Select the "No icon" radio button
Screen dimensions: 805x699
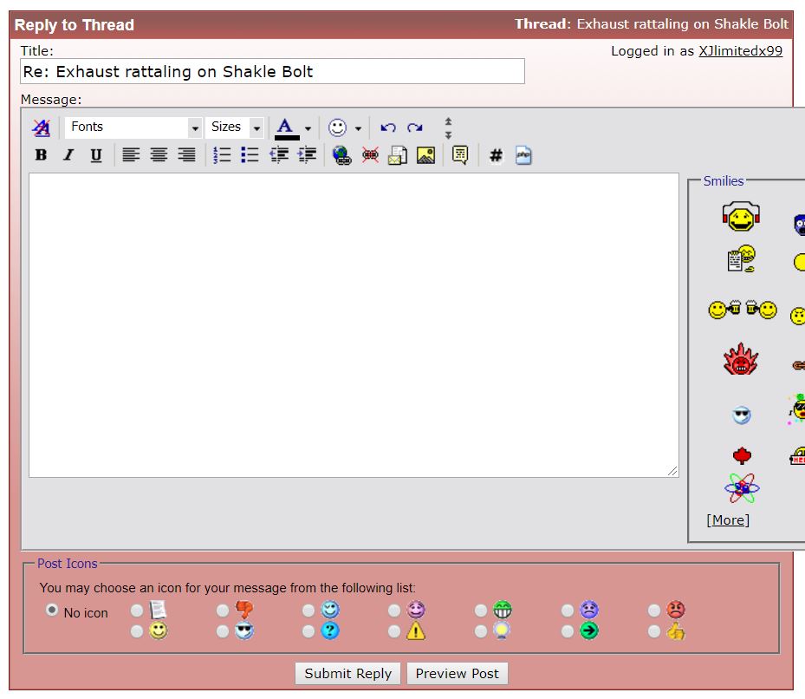point(52,611)
